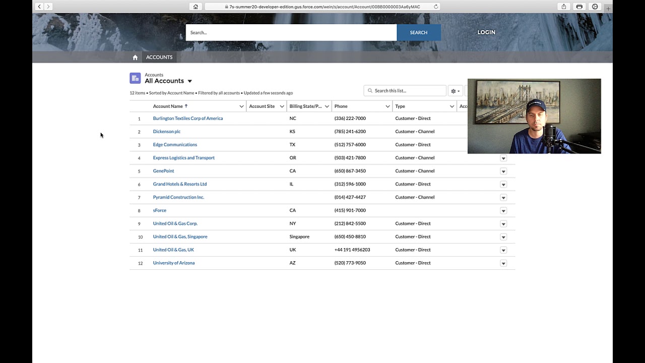Open United Oil & Gas Corp. account
This screenshot has height=363, width=645.
[x=175, y=223]
